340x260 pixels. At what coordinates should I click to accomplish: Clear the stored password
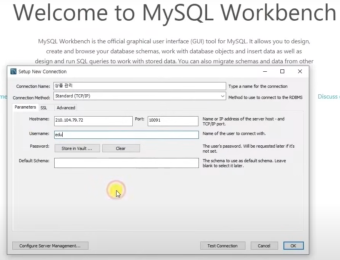(121, 148)
